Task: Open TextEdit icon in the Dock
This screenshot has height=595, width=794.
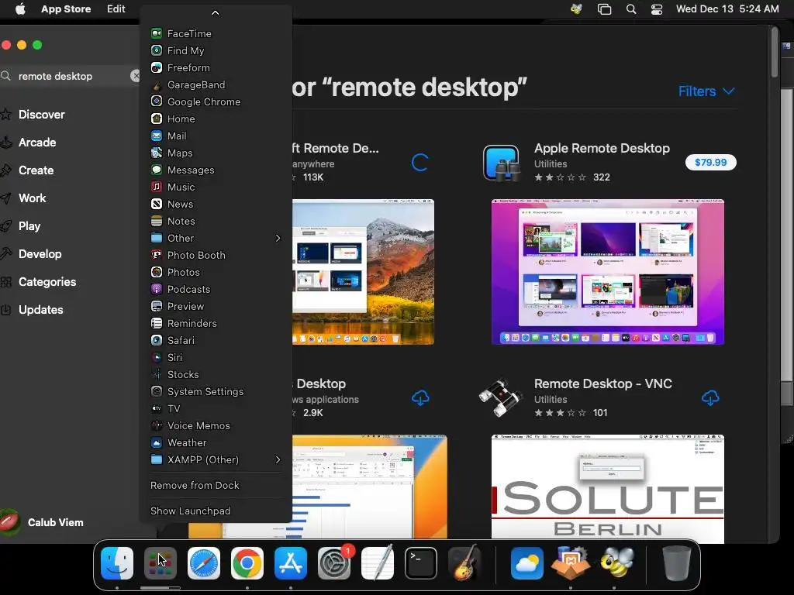Action: (378, 563)
